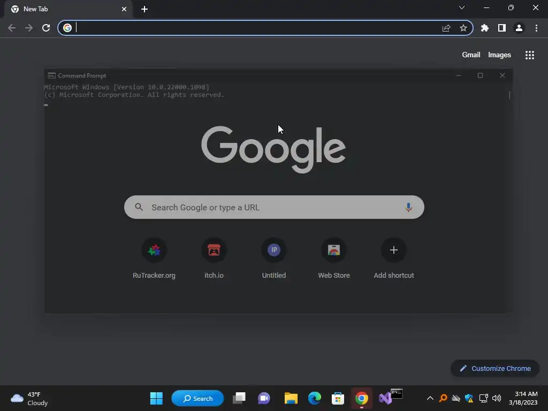Open the Untitled shortcut
The image size is (548, 411).
click(x=274, y=258)
